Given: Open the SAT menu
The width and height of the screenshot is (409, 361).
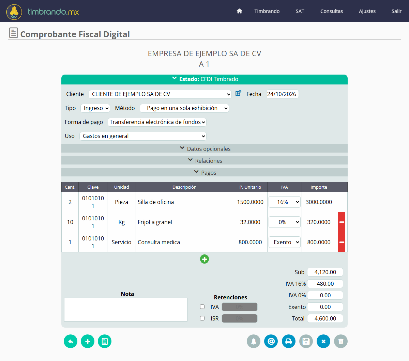Looking at the screenshot, I should [x=300, y=11].
